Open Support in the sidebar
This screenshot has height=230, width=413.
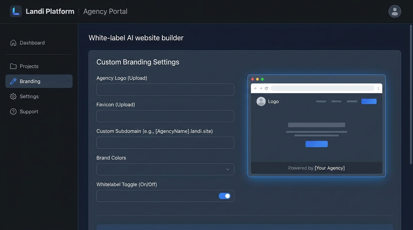[x=39, y=111]
